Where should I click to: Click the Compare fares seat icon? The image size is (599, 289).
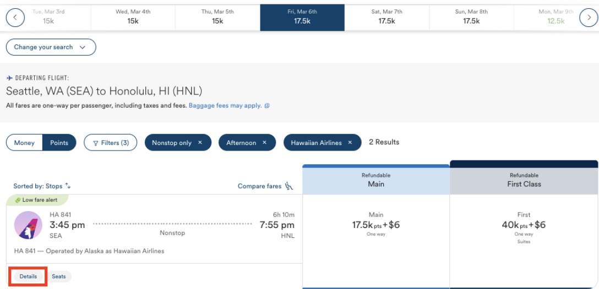(289, 186)
